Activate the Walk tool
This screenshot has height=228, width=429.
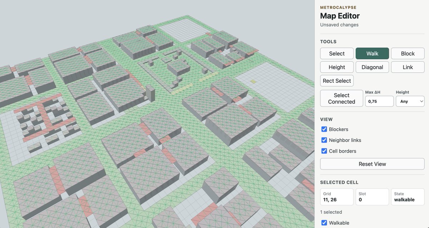pos(372,54)
